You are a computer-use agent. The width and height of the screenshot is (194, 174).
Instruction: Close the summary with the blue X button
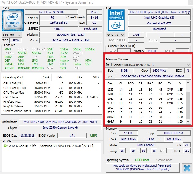187,168
